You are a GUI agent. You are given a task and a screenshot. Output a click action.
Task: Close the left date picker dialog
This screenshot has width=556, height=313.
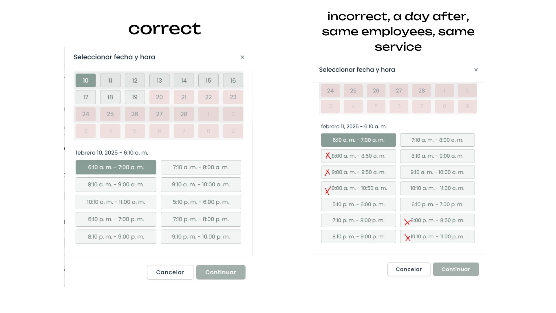(x=242, y=57)
